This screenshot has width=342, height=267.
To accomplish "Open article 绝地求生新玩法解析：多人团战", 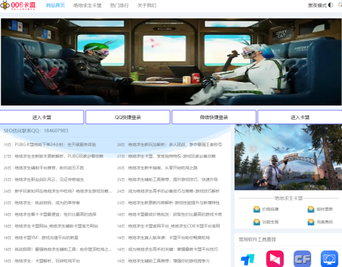I will pos(175,144).
